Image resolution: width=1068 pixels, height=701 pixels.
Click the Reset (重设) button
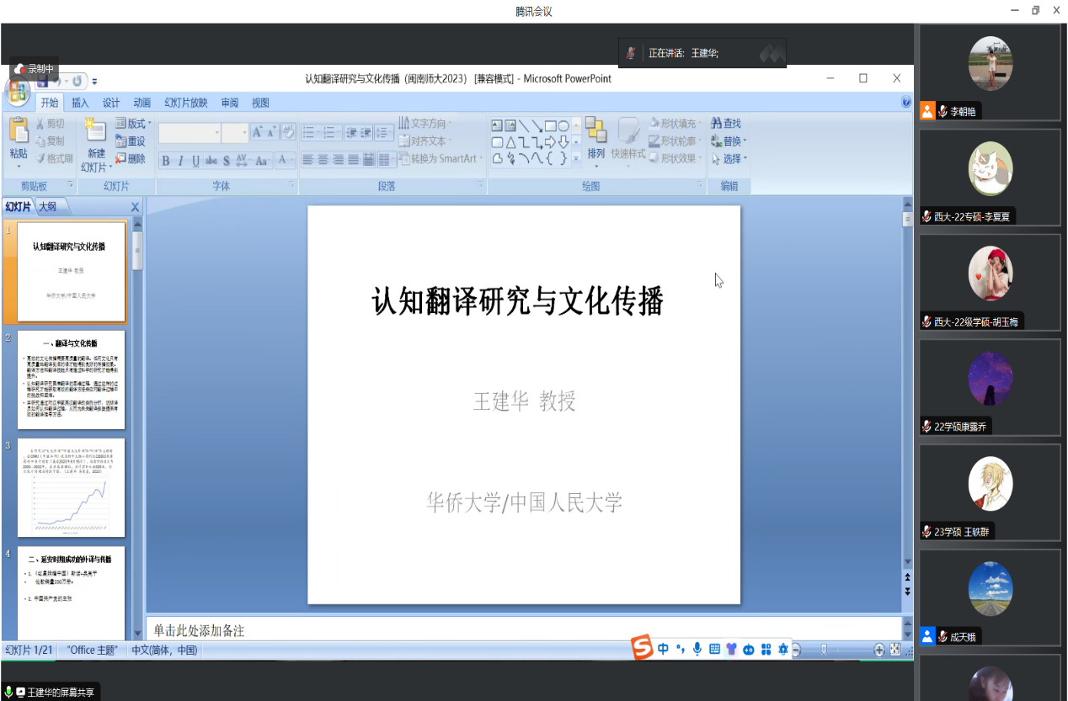tap(131, 141)
